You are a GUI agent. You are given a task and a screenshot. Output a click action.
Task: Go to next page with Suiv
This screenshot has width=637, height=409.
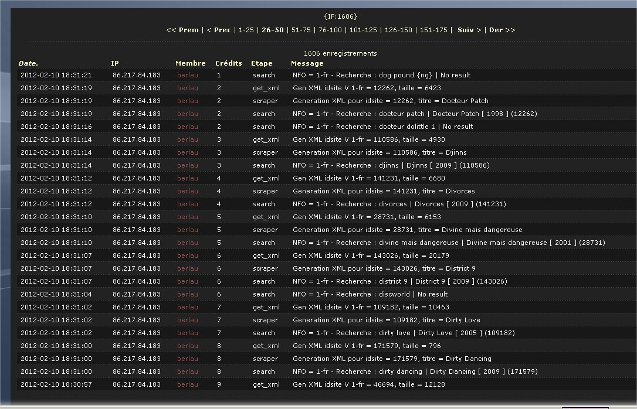click(x=469, y=30)
